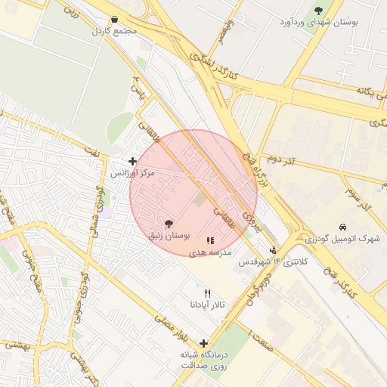Viewport: 387px width, 387px height.
Task: Click the medical cross icon at مرکز اورژانس
Action: (132, 161)
